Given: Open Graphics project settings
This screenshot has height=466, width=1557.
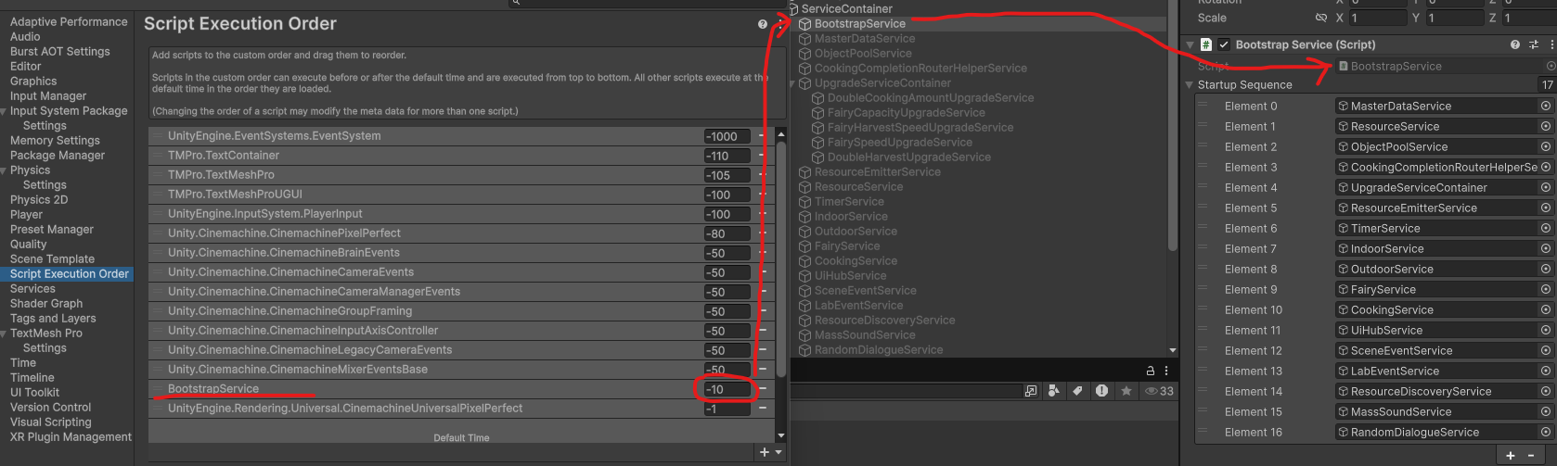Looking at the screenshot, I should coord(33,82).
